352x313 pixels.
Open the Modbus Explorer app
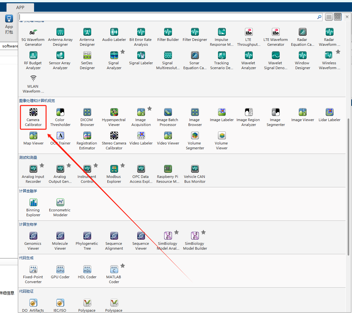pyautogui.click(x=114, y=174)
